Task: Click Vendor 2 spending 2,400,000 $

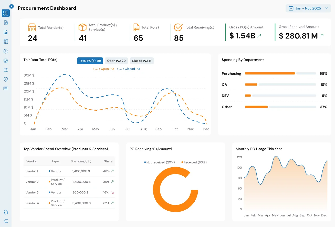Action: pos(82,182)
